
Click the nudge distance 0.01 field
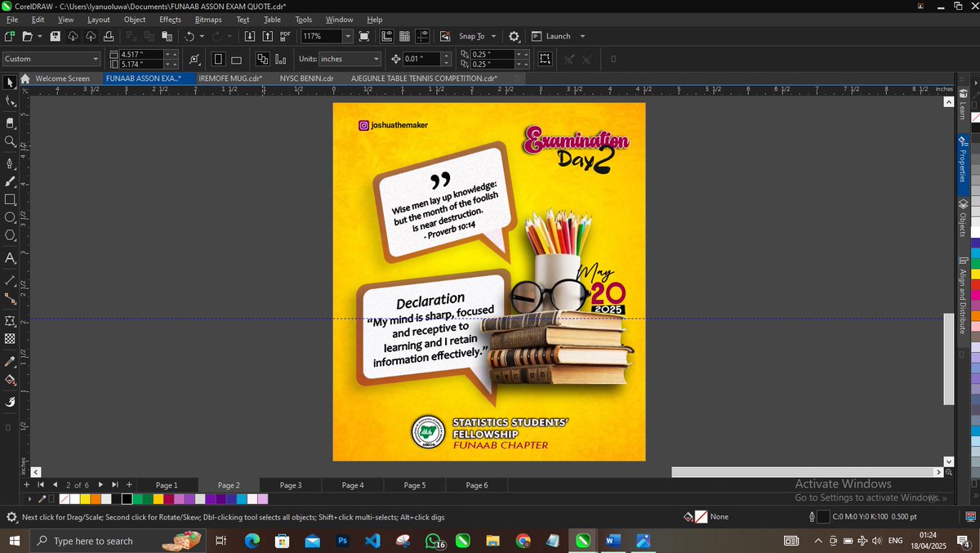click(x=422, y=59)
